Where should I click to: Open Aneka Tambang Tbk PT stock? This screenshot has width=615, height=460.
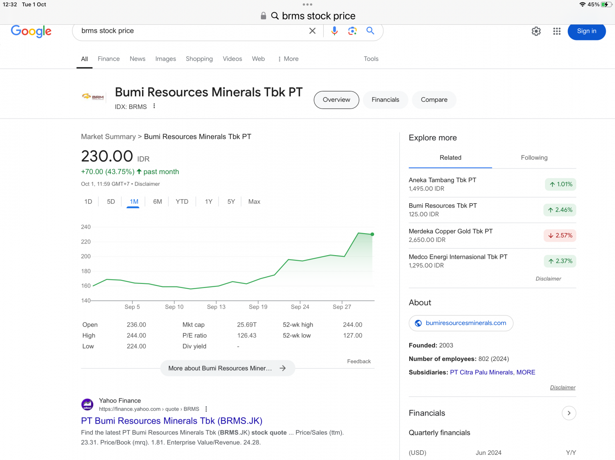pos(493,184)
